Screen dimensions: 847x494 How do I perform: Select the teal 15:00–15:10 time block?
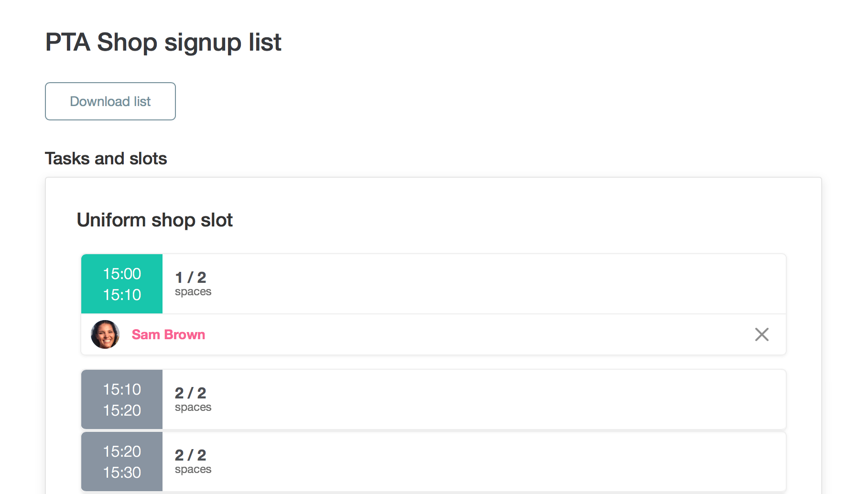122,284
